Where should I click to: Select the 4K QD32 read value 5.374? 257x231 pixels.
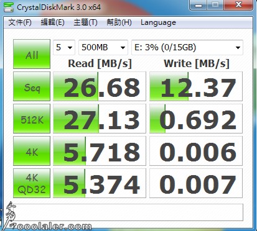tap(100, 183)
